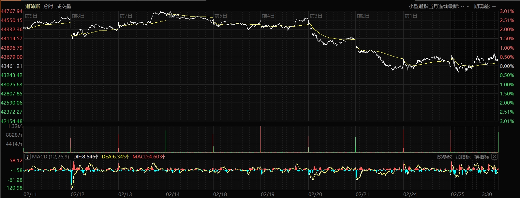This screenshot has width=520, height=198.
Task: Select the 前8日 day label
Action: point(78,16)
